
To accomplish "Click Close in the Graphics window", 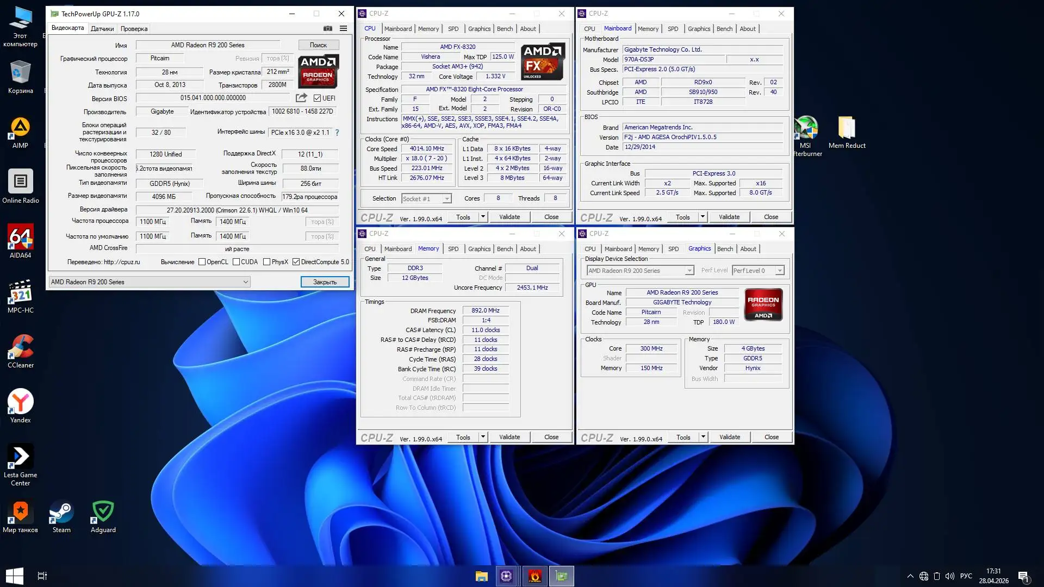I will (772, 437).
